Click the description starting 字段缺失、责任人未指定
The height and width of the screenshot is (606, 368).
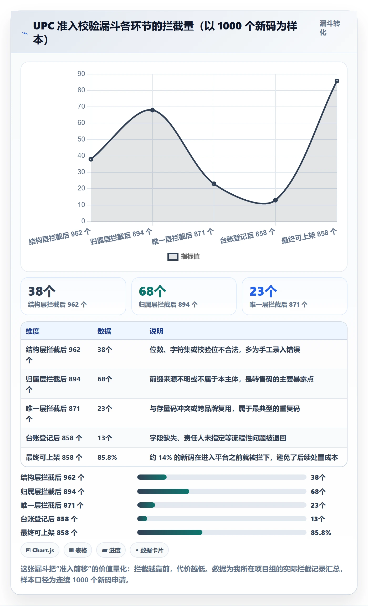click(x=218, y=438)
